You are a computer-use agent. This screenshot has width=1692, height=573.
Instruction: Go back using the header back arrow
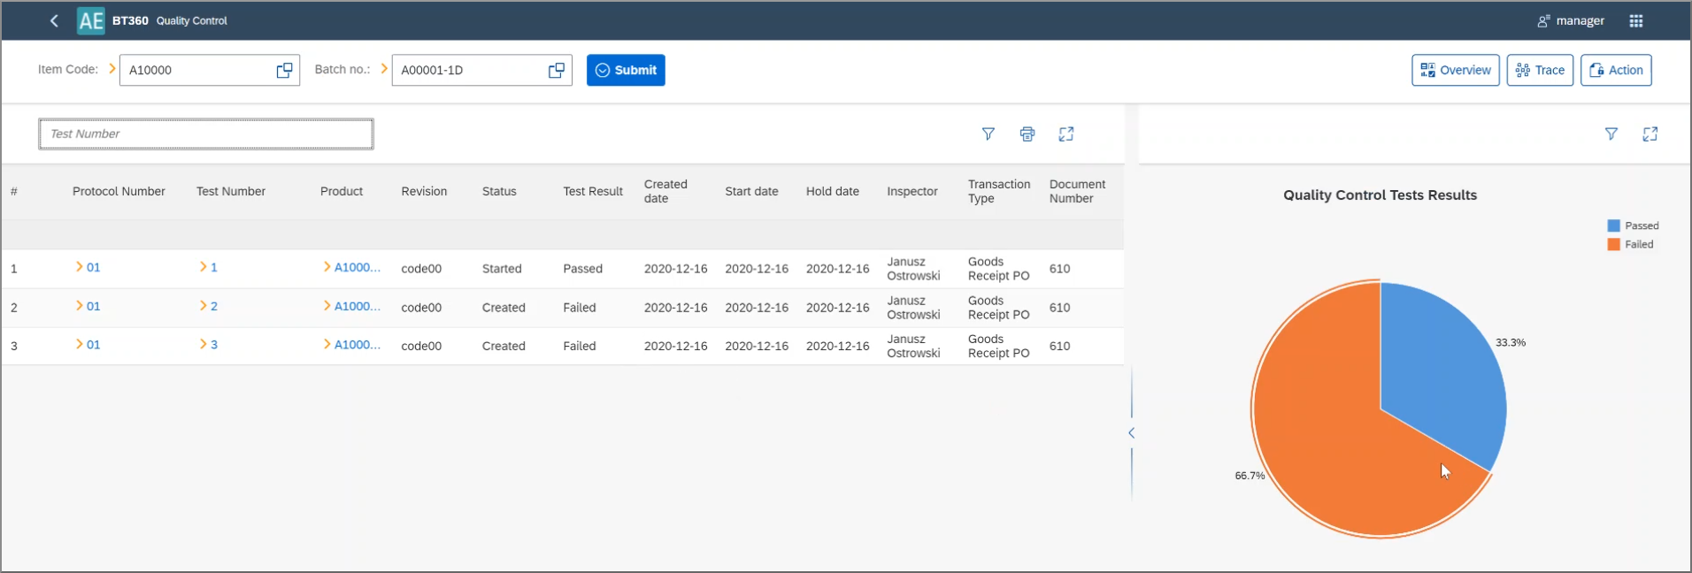[54, 20]
